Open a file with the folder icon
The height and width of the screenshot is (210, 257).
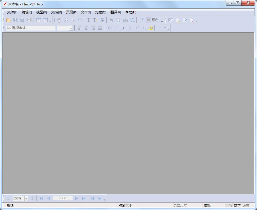pyautogui.click(x=8, y=20)
